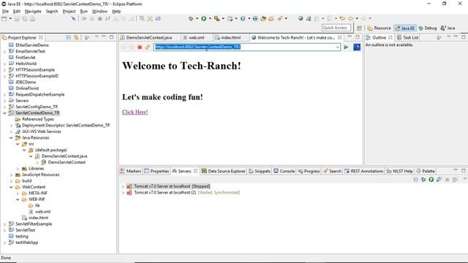Image resolution: width=468 pixels, height=263 pixels.
Task: Open the Task List tab
Action: (x=407, y=37)
